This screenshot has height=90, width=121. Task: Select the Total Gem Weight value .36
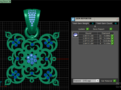click(x=92, y=23)
